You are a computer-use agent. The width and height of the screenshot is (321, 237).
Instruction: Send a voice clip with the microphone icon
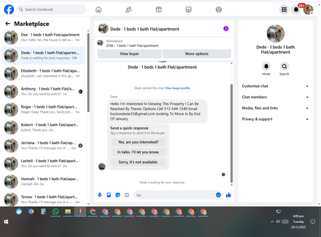(x=100, y=195)
